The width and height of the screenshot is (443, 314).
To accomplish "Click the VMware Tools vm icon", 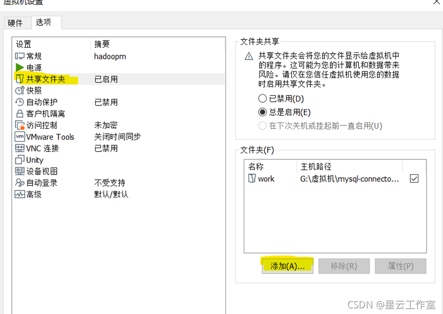I will point(19,137).
